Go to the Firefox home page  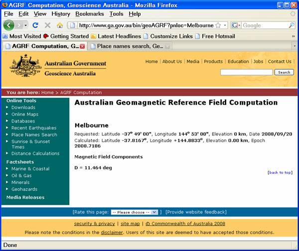[60, 25]
